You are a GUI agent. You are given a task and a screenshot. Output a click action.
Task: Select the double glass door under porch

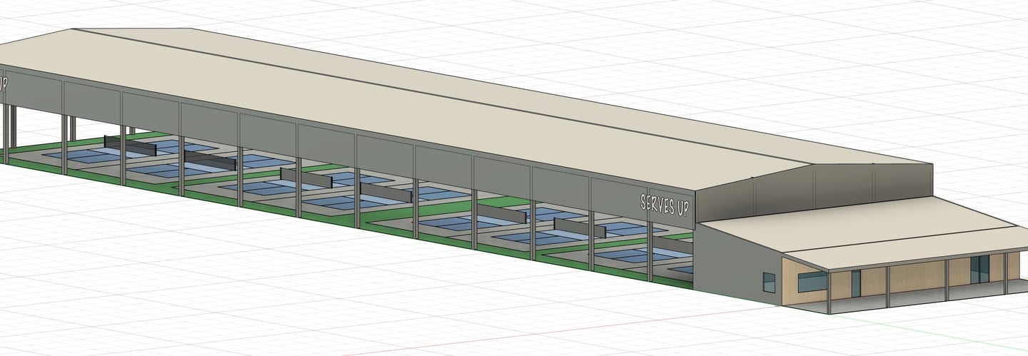(x=980, y=268)
